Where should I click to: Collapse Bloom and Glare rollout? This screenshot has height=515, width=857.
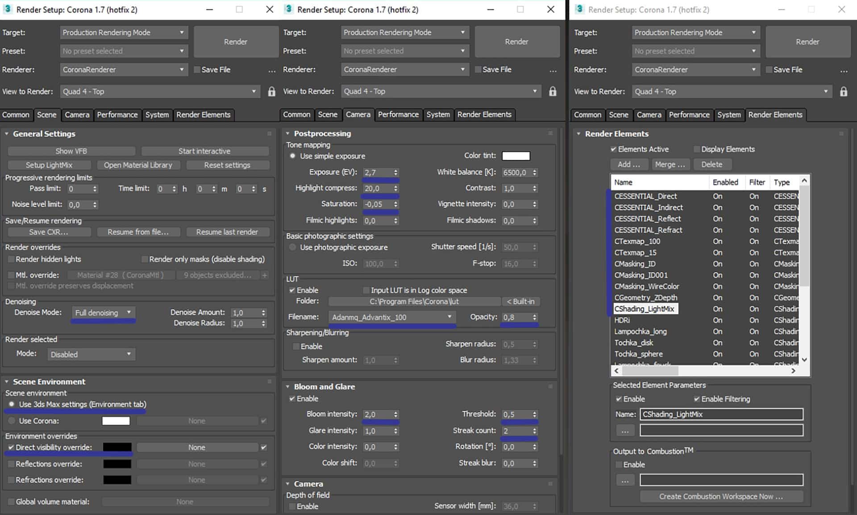click(288, 386)
